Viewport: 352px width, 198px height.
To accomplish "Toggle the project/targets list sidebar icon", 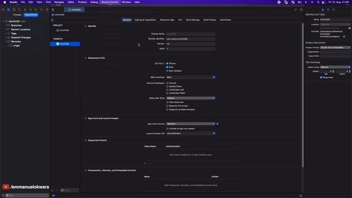I will point(53,20).
